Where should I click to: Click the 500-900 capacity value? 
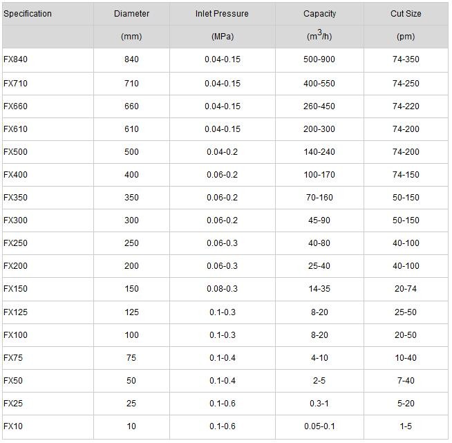pos(319,59)
